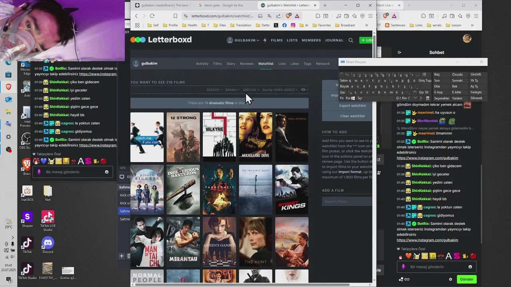This screenshot has height=287, width=511.
Task: Open the MEMBERS menu item
Action: [x=311, y=40]
